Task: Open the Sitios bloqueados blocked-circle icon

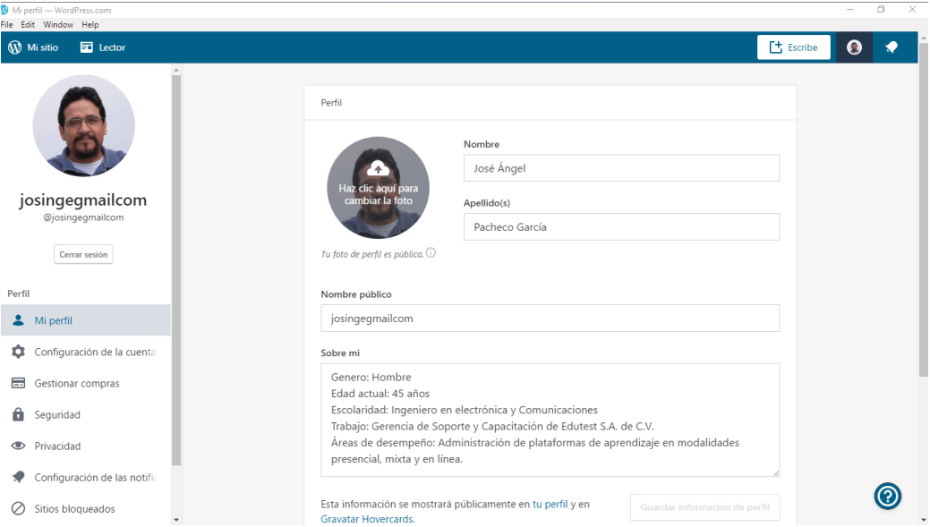Action: (16, 508)
